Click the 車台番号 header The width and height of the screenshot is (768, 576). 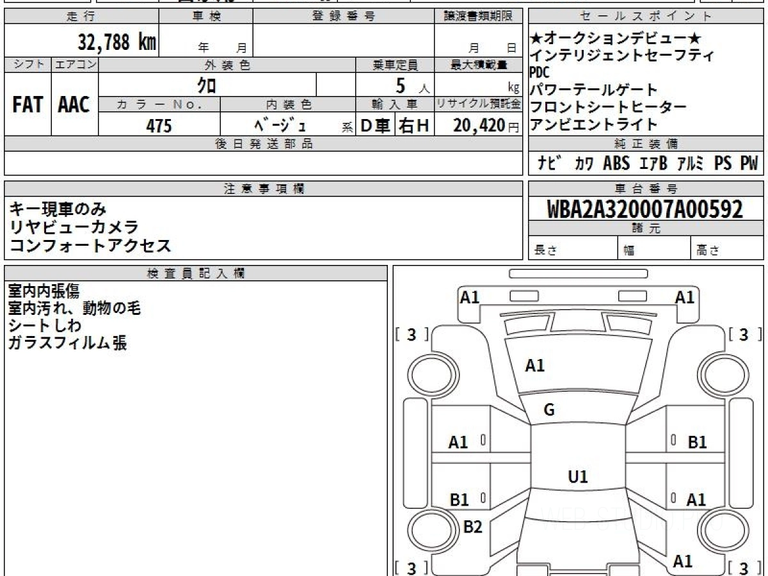pos(645,188)
